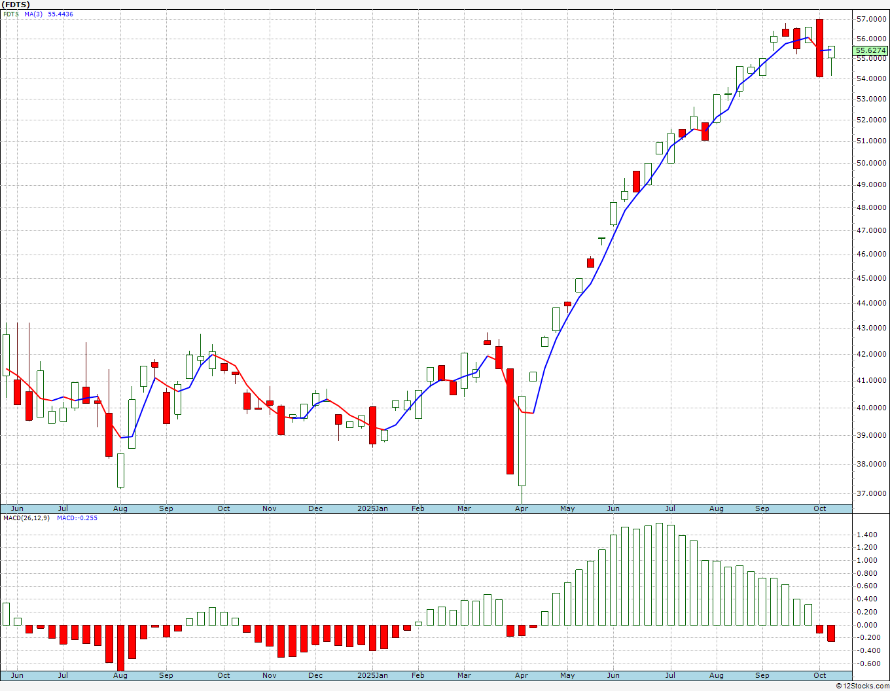
Task: Click the 48.0000 price axis label
Action: point(871,208)
